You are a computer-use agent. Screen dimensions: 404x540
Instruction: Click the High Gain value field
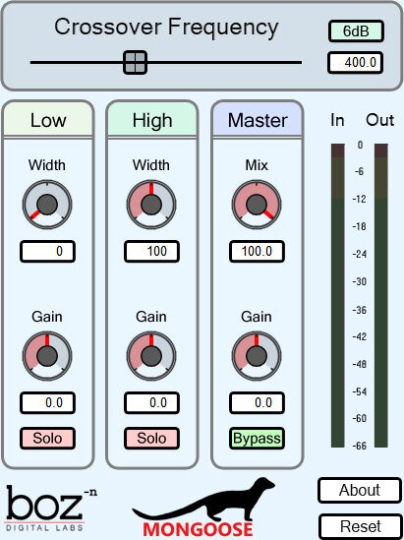151,402
